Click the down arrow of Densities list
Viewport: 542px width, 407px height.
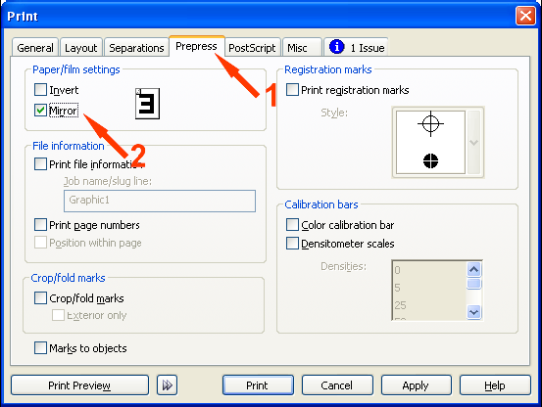(x=474, y=312)
